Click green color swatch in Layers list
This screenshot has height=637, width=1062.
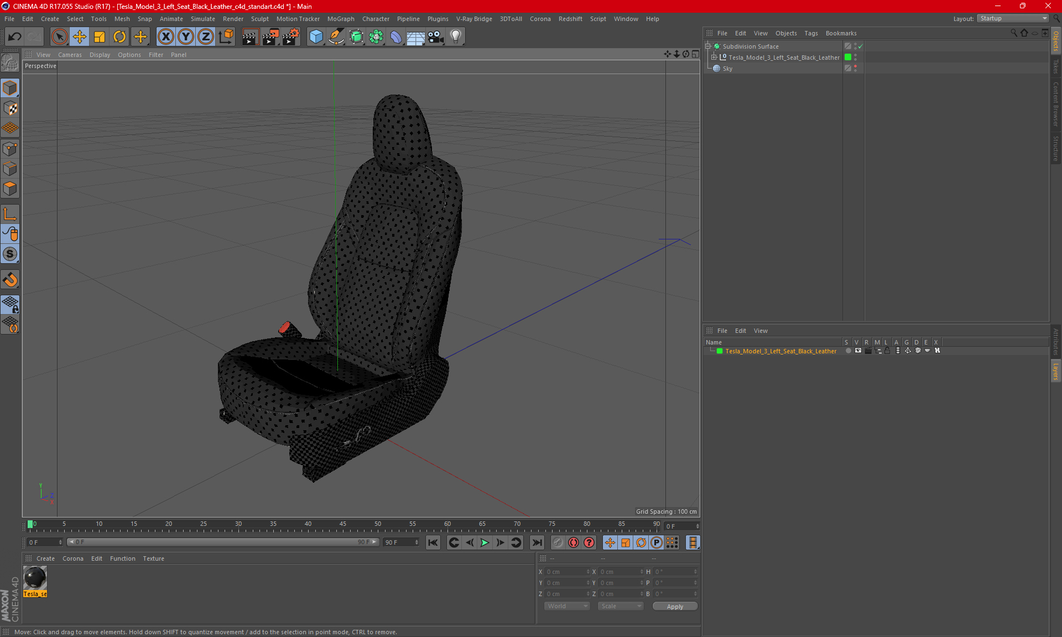point(720,351)
